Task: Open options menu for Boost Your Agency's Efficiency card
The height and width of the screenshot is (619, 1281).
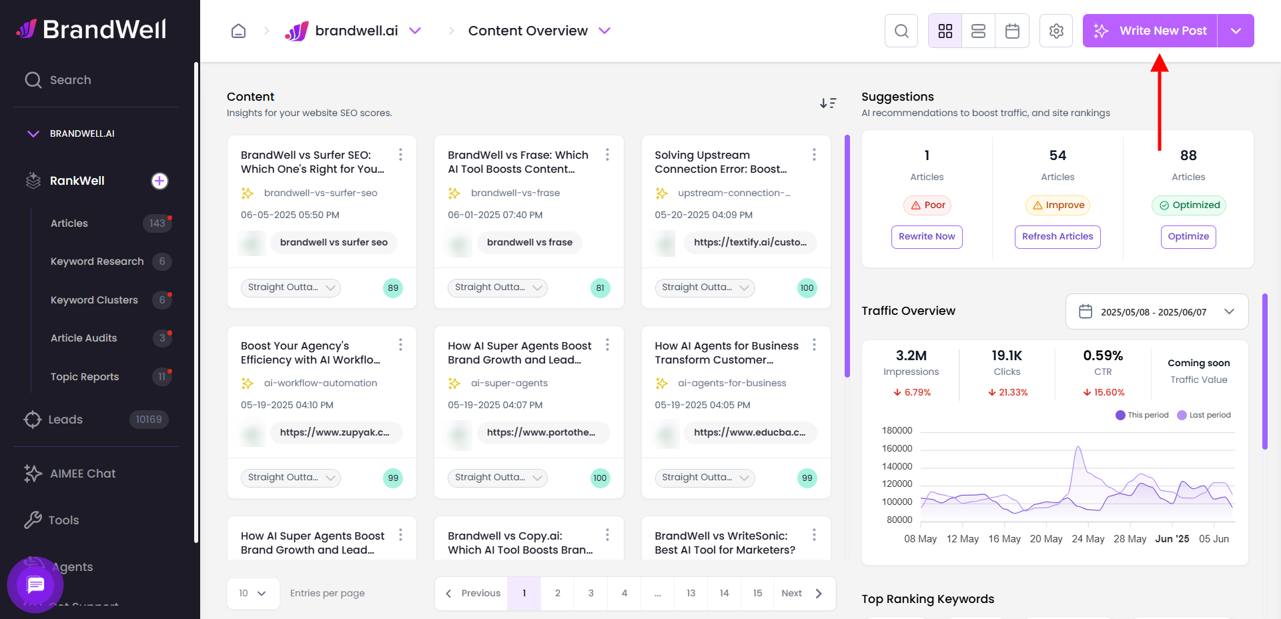Action: (x=400, y=345)
